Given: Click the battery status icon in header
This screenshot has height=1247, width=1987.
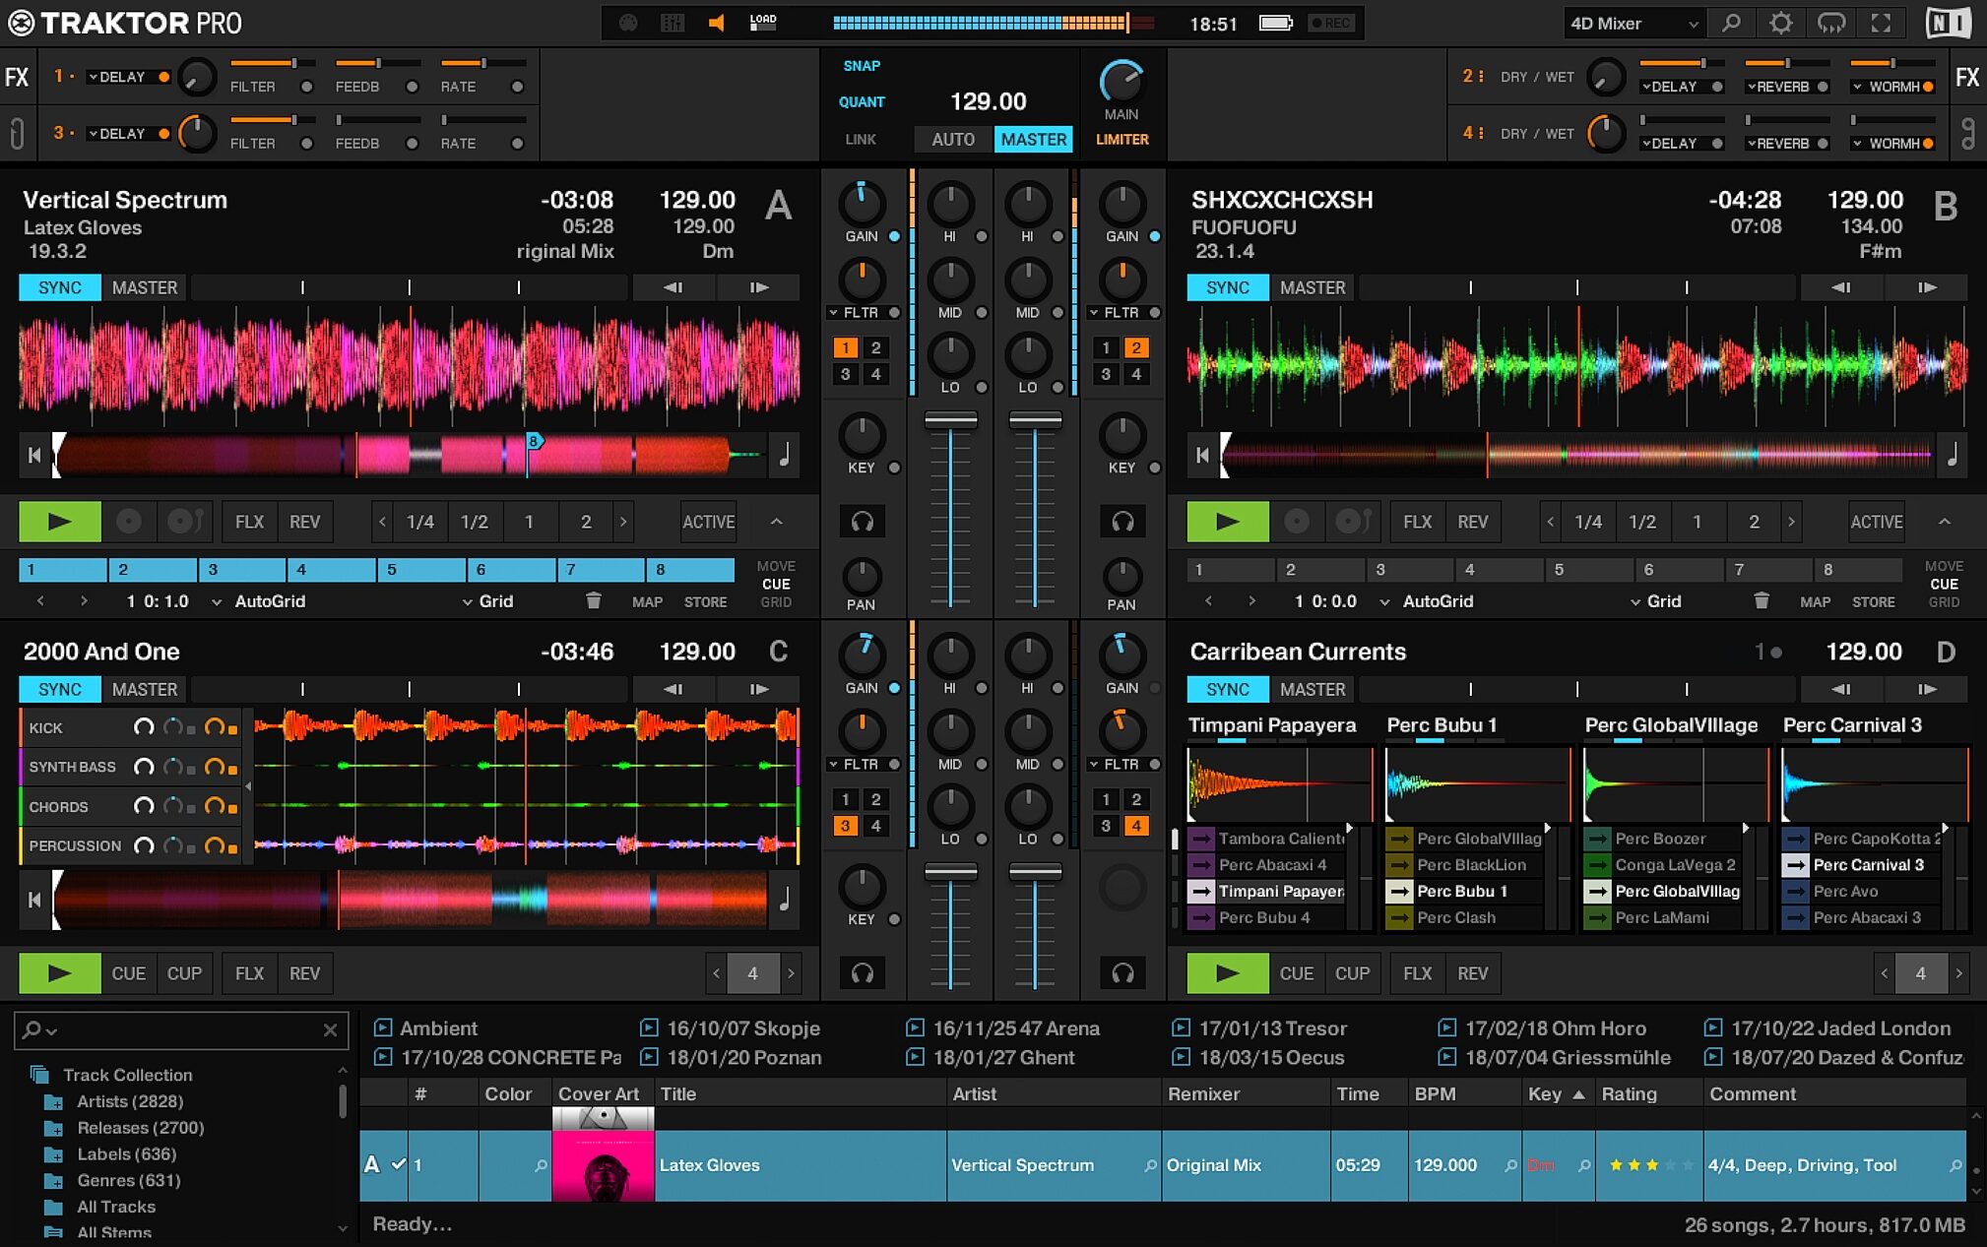Looking at the screenshot, I should [x=1276, y=23].
